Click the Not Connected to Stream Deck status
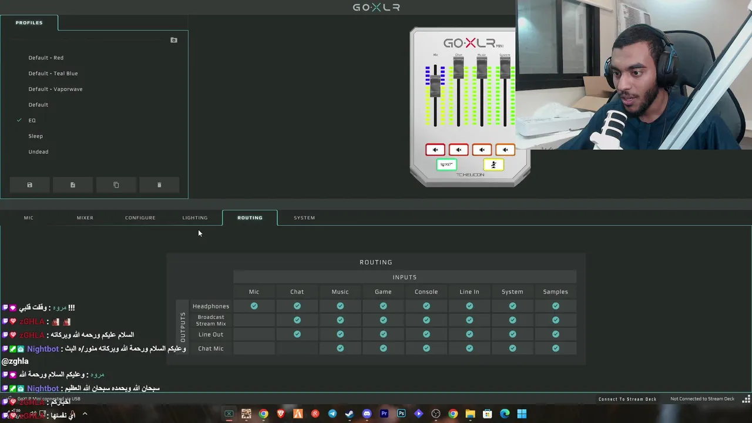This screenshot has width=752, height=423. 702,399
